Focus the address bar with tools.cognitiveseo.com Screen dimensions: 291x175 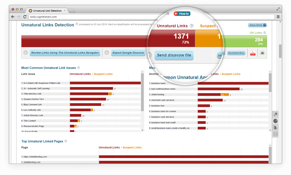click(151, 17)
